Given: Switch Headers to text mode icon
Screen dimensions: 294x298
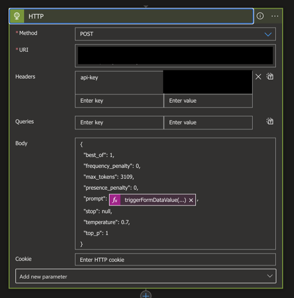Looking at the screenshot, I should [x=270, y=76].
